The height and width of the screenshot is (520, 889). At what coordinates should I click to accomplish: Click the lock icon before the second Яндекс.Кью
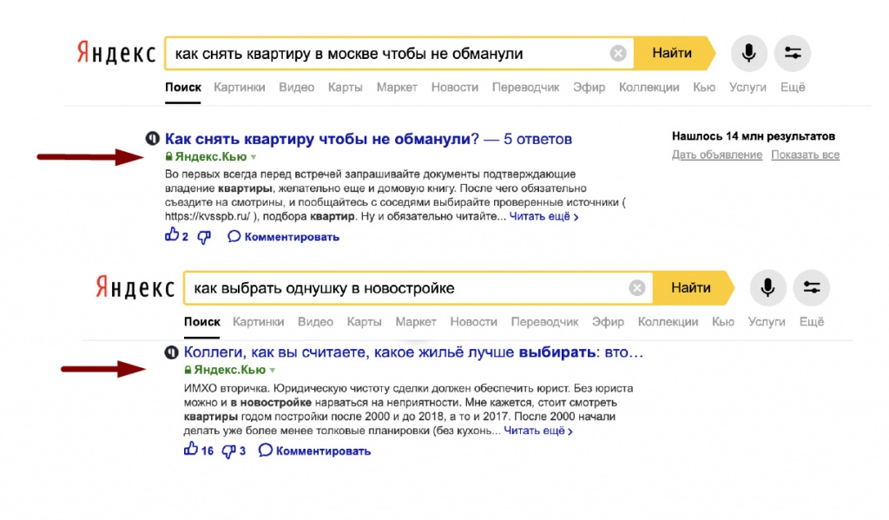188,370
